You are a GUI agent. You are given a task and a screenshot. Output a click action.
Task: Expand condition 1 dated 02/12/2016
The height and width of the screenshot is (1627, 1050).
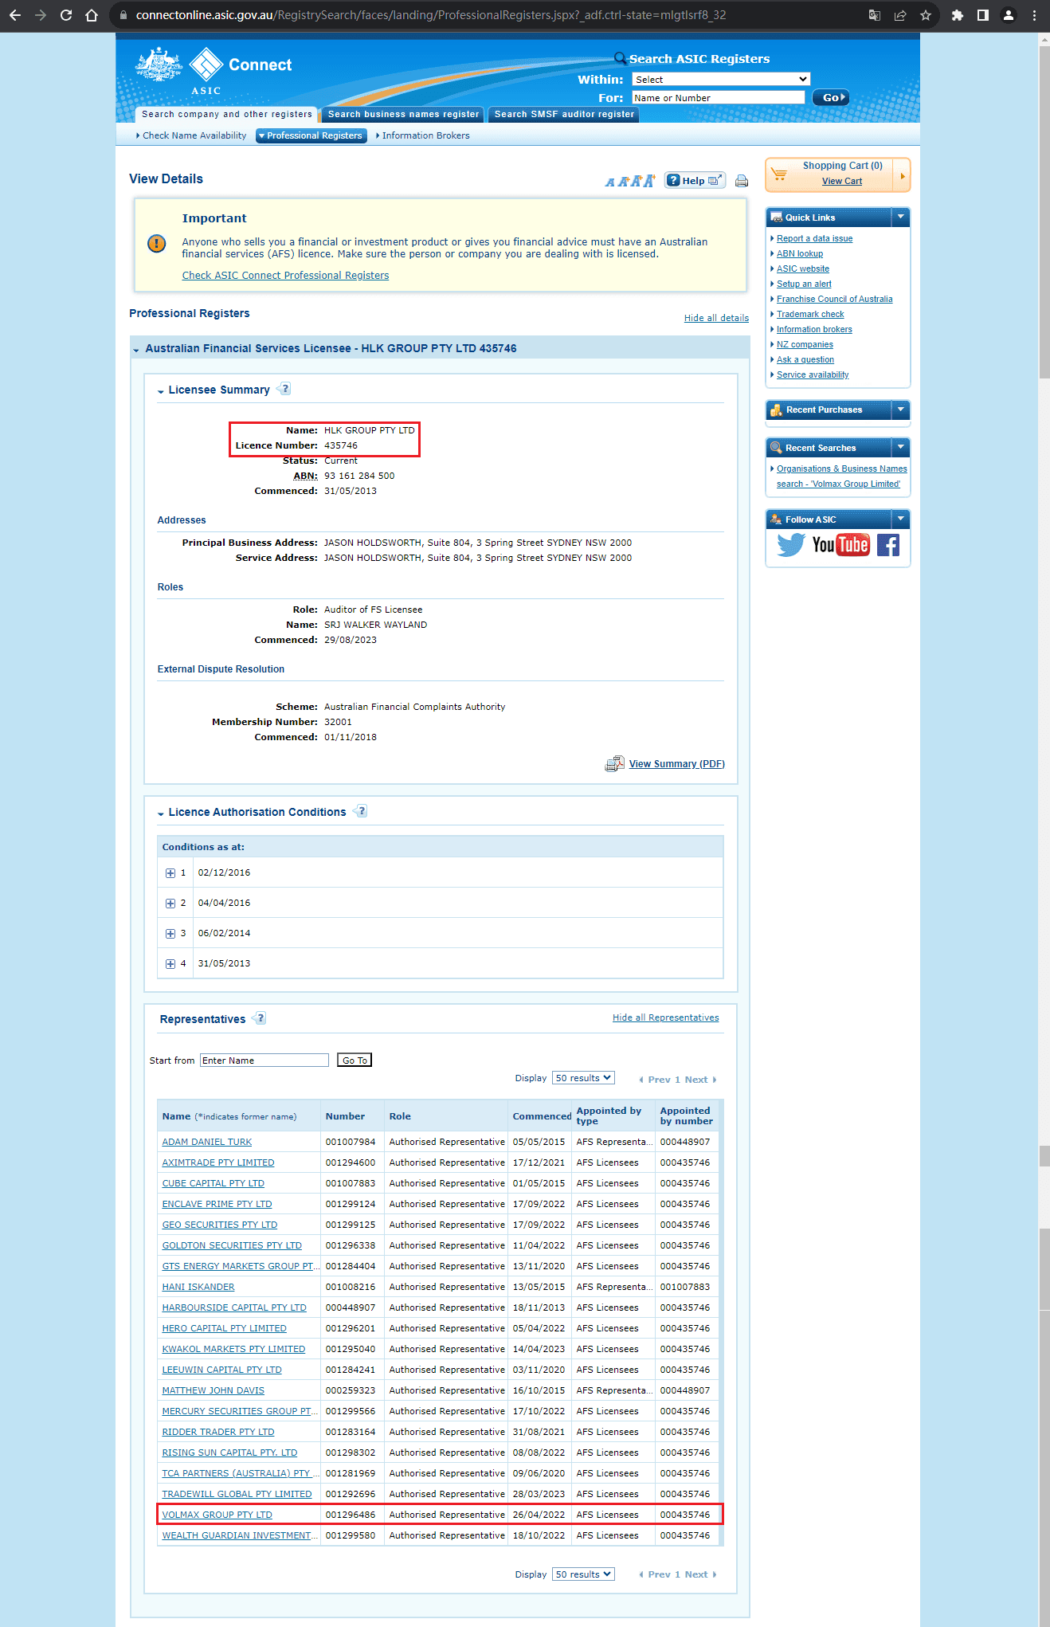click(x=170, y=873)
